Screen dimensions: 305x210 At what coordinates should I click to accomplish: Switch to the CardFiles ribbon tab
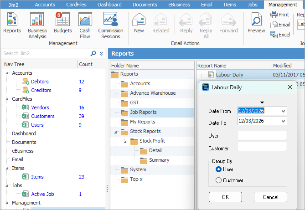pos(76,5)
